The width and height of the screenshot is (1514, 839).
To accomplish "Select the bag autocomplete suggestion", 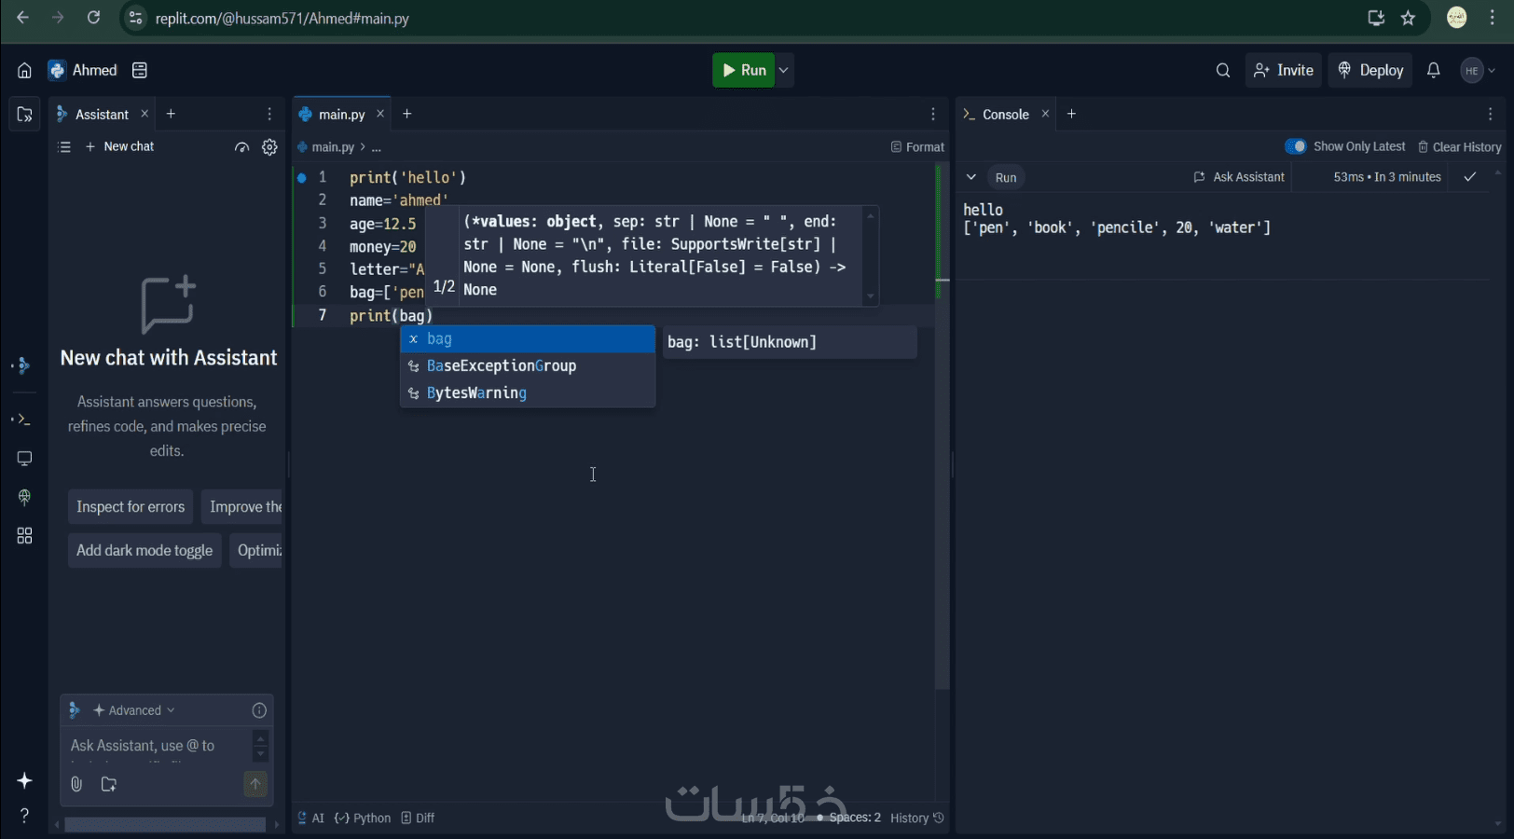I will (528, 339).
